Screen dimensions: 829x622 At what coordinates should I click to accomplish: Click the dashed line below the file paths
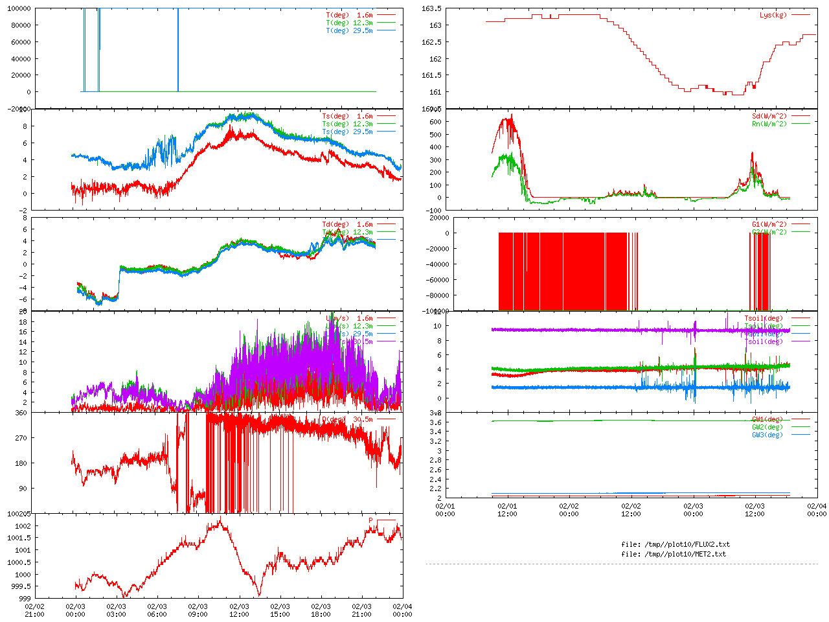click(622, 564)
